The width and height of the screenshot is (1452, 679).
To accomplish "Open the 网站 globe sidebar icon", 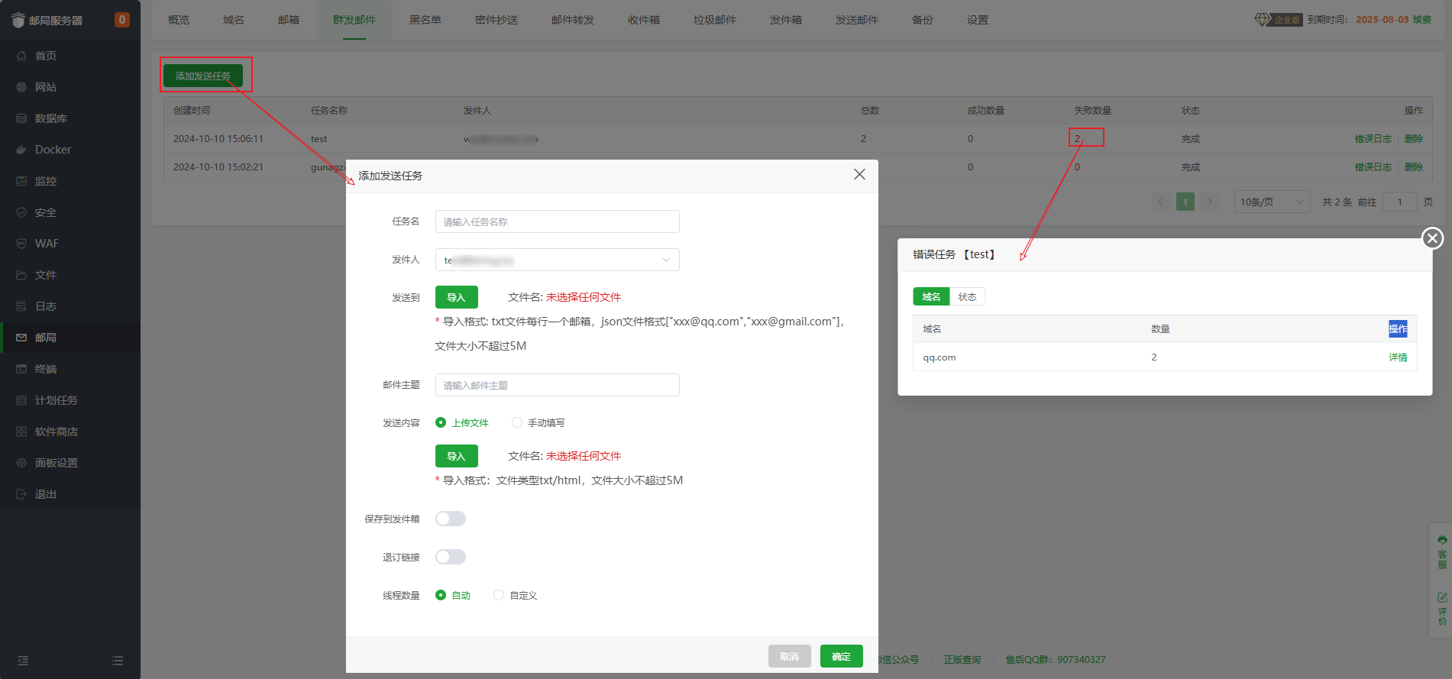I will pos(21,87).
